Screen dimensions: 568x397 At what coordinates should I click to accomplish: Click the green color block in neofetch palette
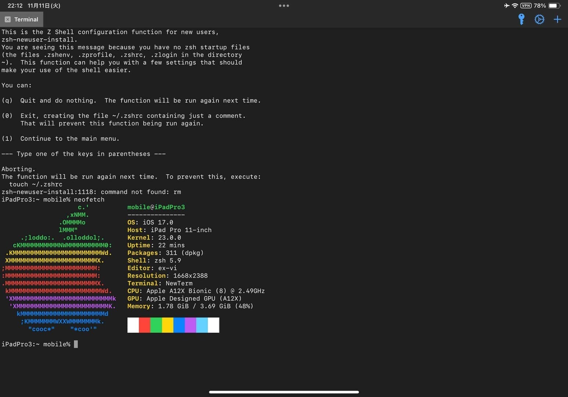156,325
